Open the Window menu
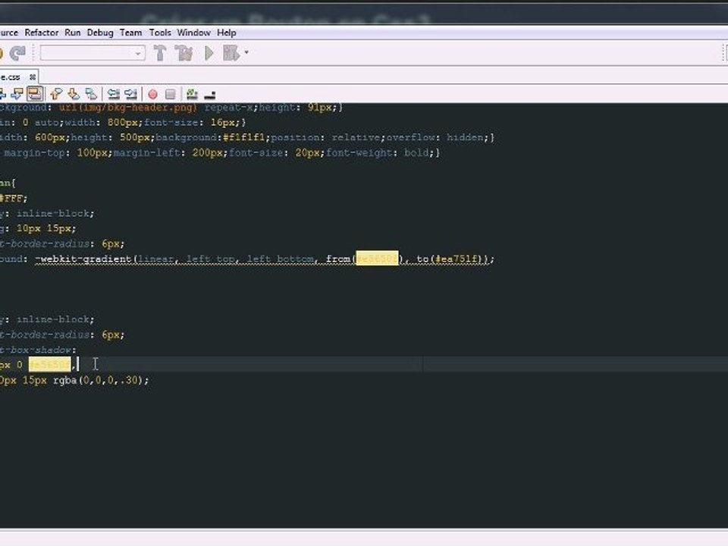 pyautogui.click(x=193, y=33)
